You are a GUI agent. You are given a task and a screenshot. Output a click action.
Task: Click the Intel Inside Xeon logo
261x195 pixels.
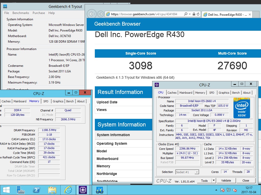pos(242,108)
